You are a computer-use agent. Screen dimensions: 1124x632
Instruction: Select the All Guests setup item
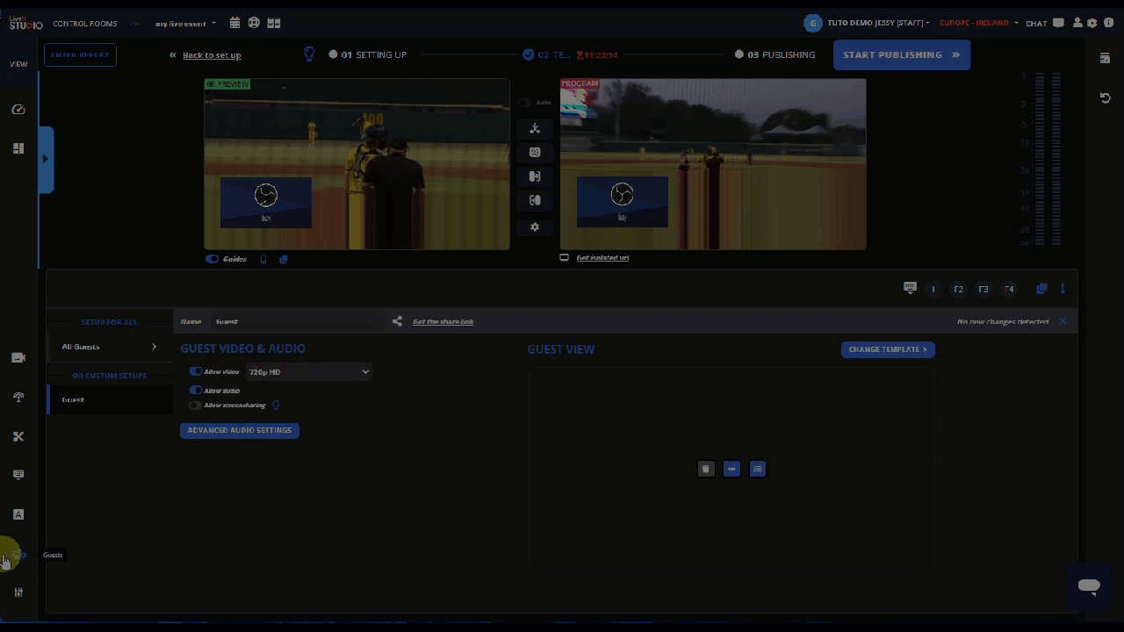click(x=109, y=347)
